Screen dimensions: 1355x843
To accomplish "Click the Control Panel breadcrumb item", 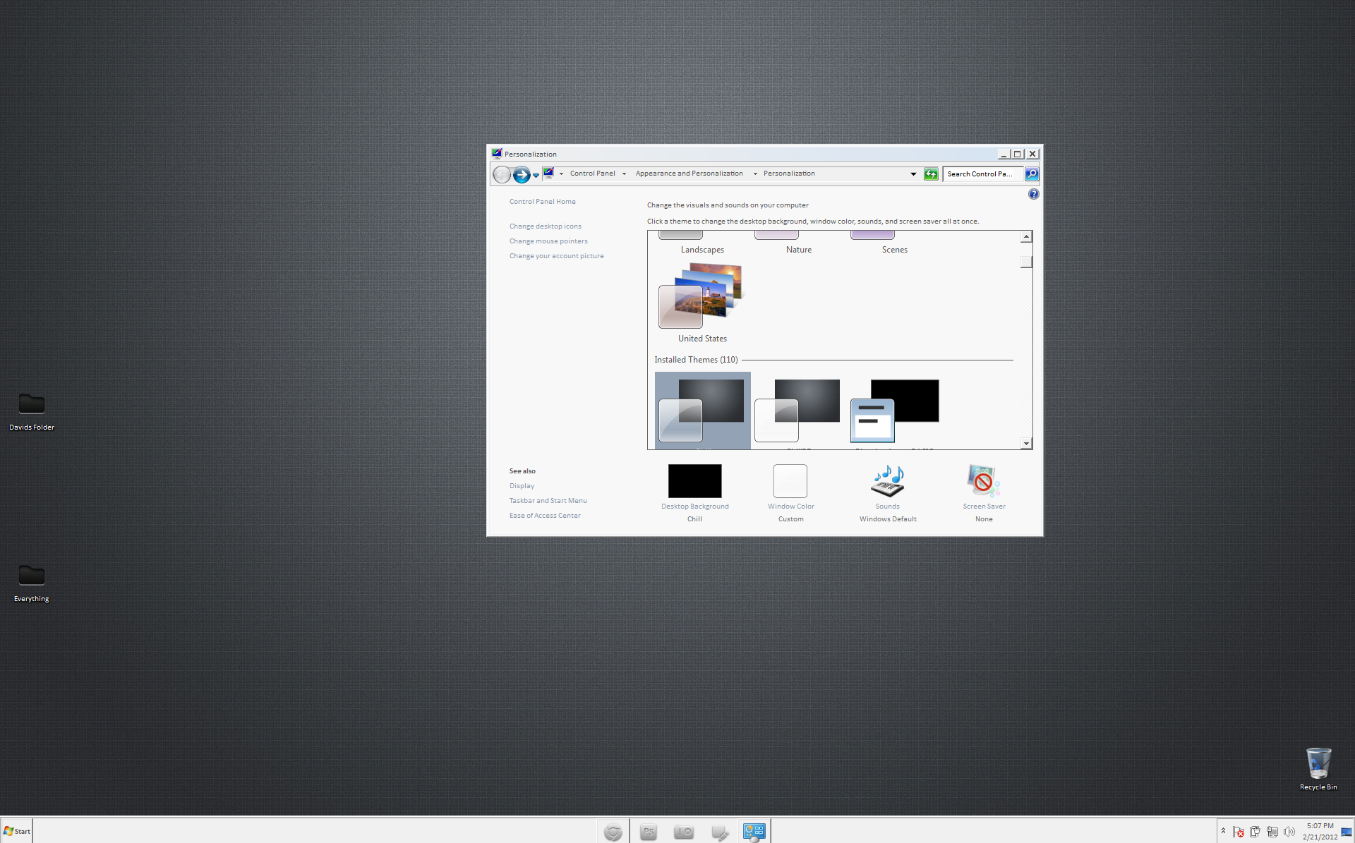I will (x=592, y=174).
